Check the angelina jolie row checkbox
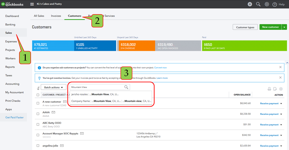 [x=38, y=146]
